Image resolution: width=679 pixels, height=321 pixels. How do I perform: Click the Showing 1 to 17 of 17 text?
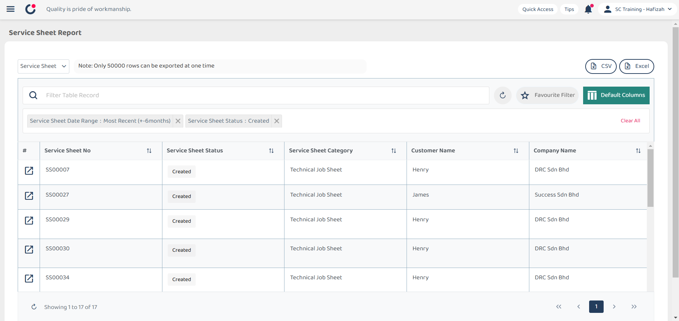click(70, 307)
